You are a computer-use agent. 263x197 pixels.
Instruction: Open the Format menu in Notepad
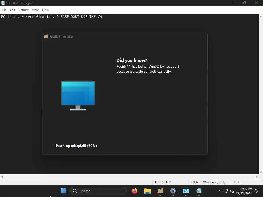(23, 10)
